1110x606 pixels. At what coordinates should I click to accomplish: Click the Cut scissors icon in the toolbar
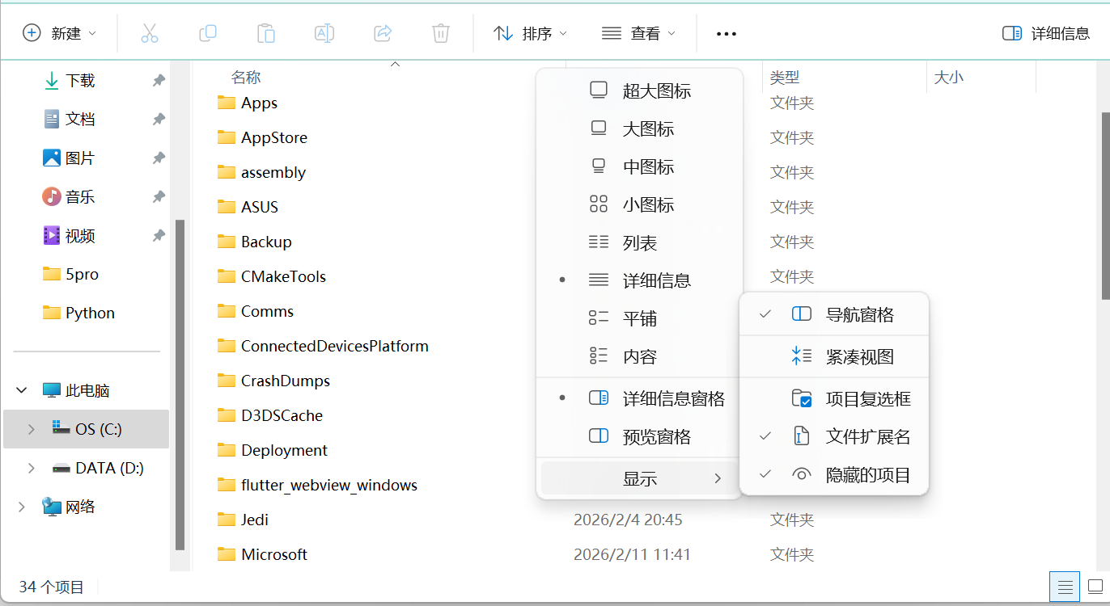pos(149,33)
